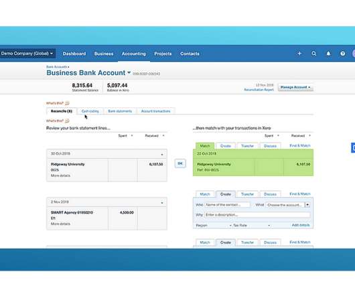Open the search magnifier icon
This screenshot has height=296, width=355.
(x=313, y=54)
